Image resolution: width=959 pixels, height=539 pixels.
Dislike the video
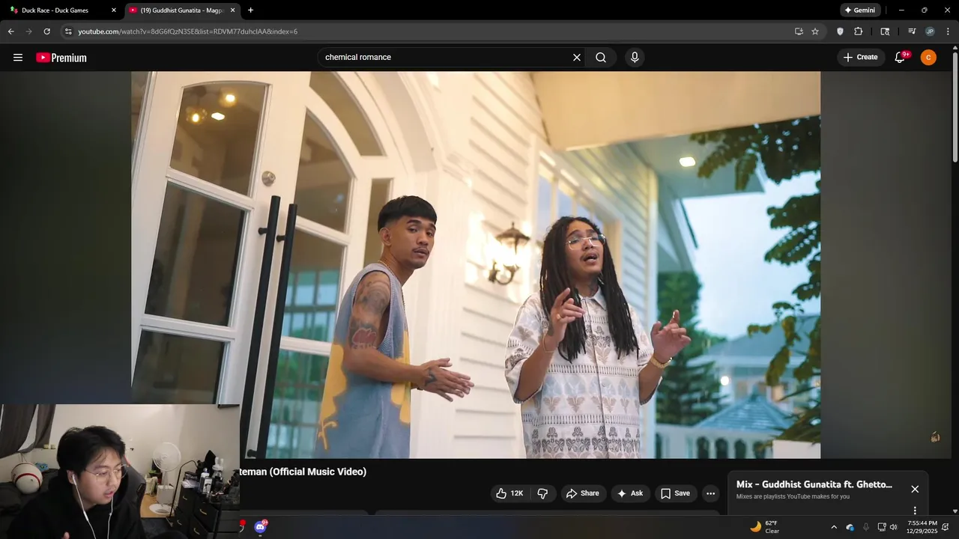[x=543, y=493]
